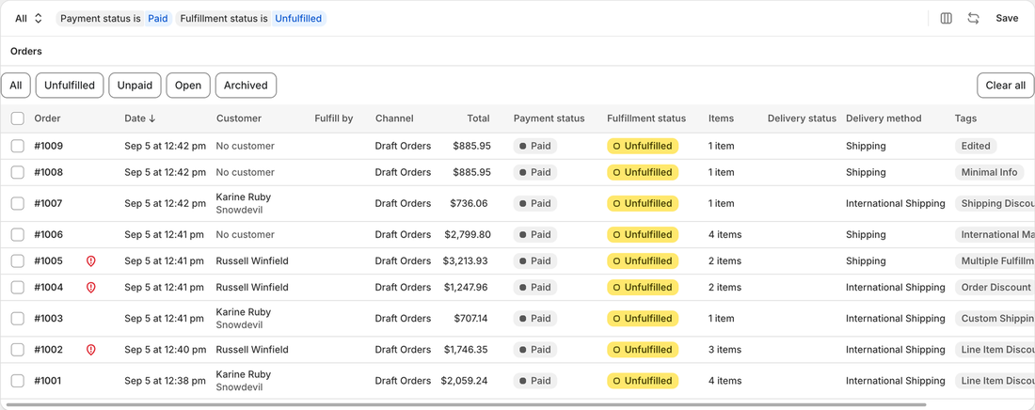Screen dimensions: 1035x410
Task: Click the Payment status column header
Action: (549, 118)
